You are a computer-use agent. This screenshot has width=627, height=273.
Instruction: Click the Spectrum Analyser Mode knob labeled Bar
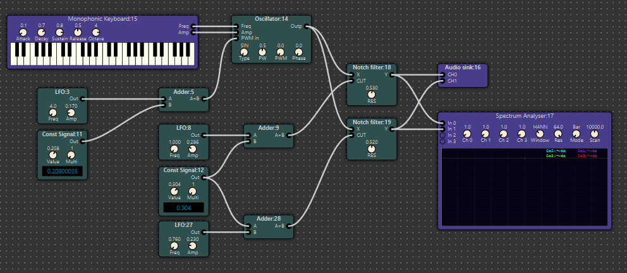(x=576, y=133)
